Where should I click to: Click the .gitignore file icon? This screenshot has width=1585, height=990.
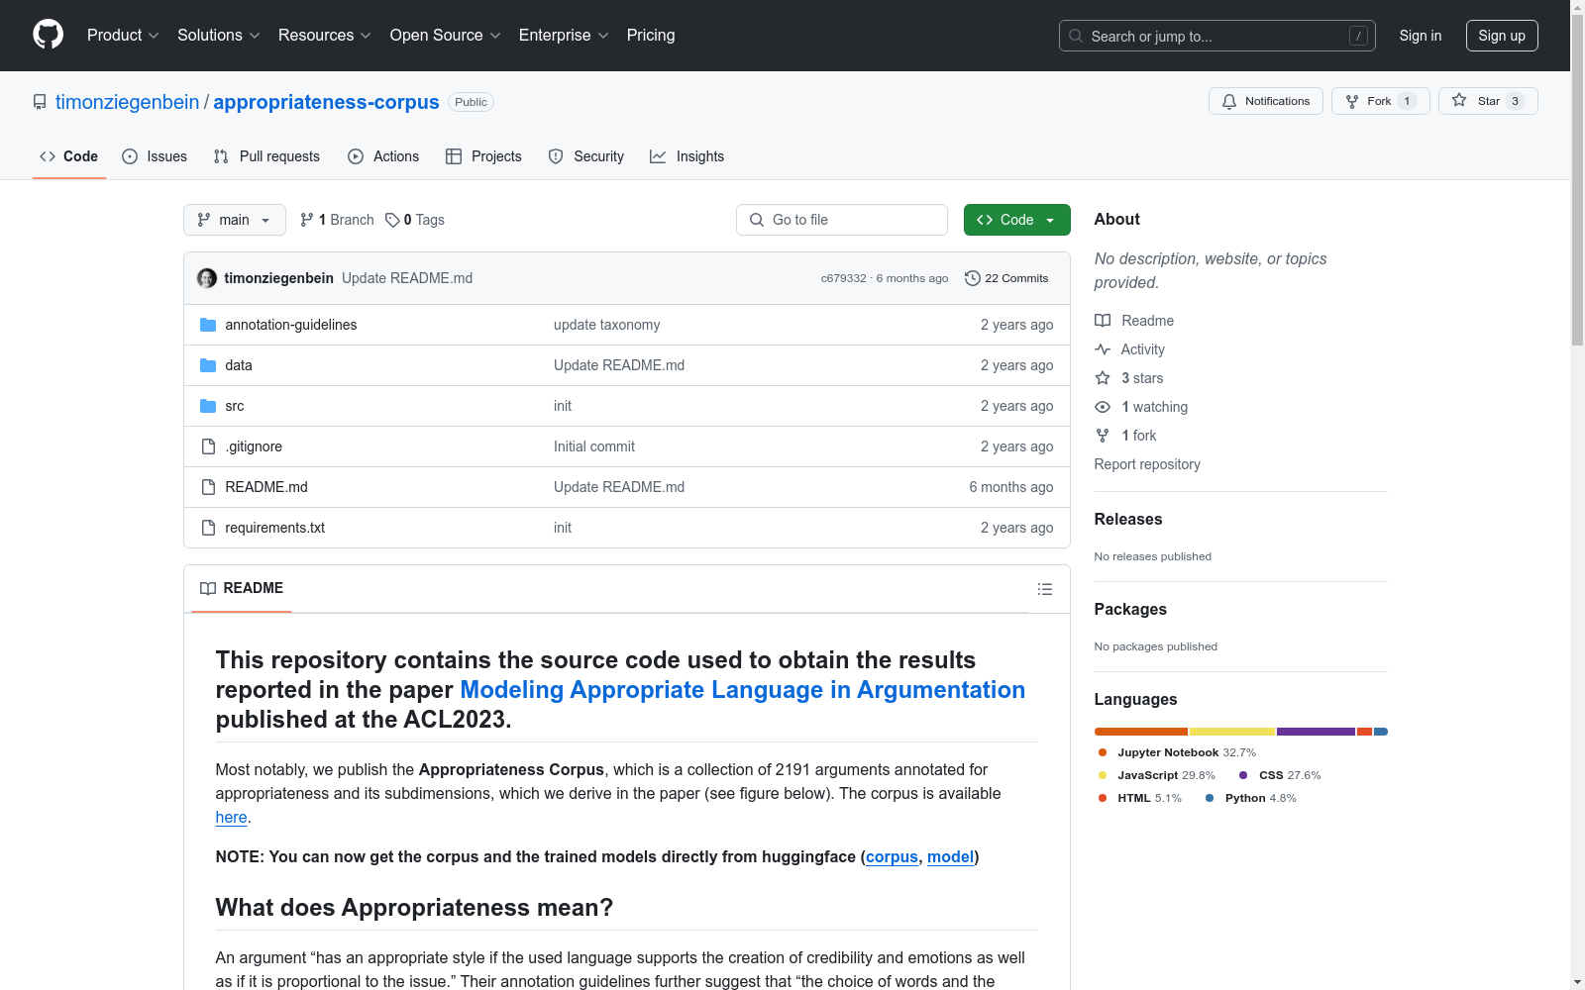pos(208,446)
